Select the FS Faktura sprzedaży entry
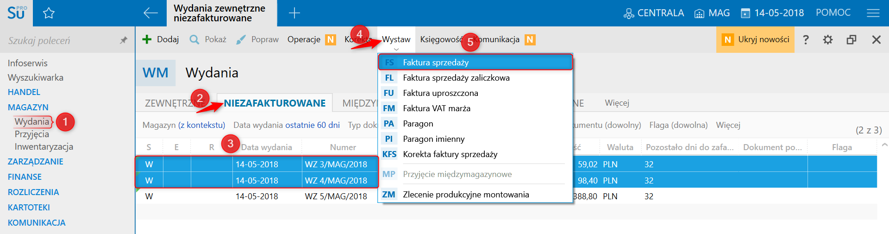This screenshot has height=234, width=889. click(x=476, y=62)
